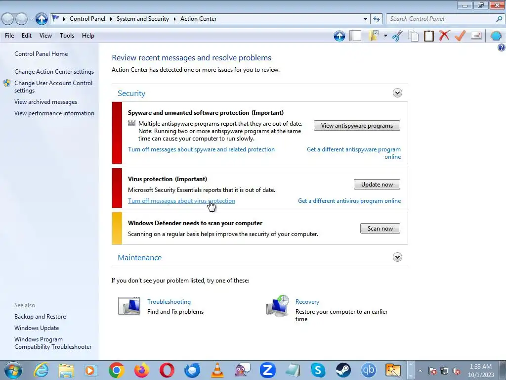Expand arrow after Control Panel breadcrumb

tap(111, 19)
